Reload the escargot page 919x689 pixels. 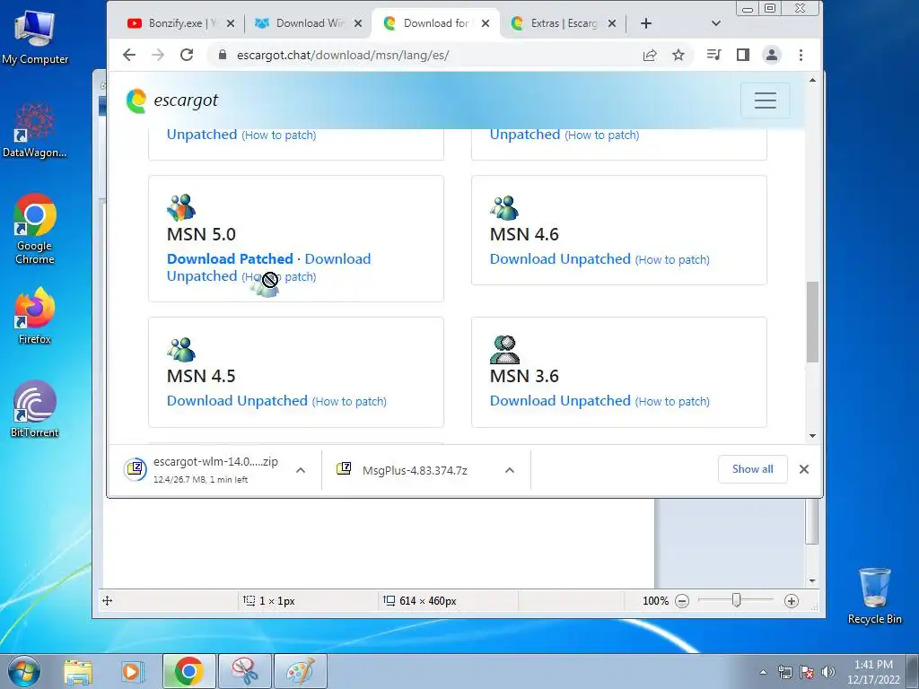click(187, 55)
